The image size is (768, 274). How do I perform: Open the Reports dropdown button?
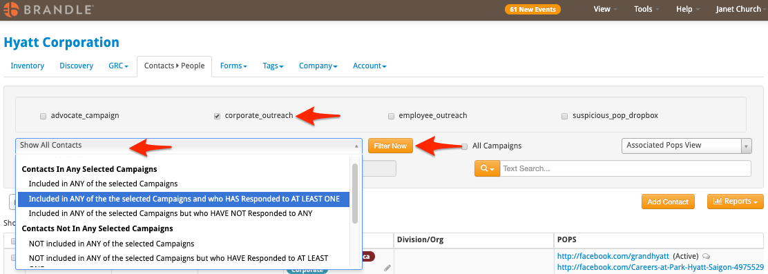tap(735, 202)
